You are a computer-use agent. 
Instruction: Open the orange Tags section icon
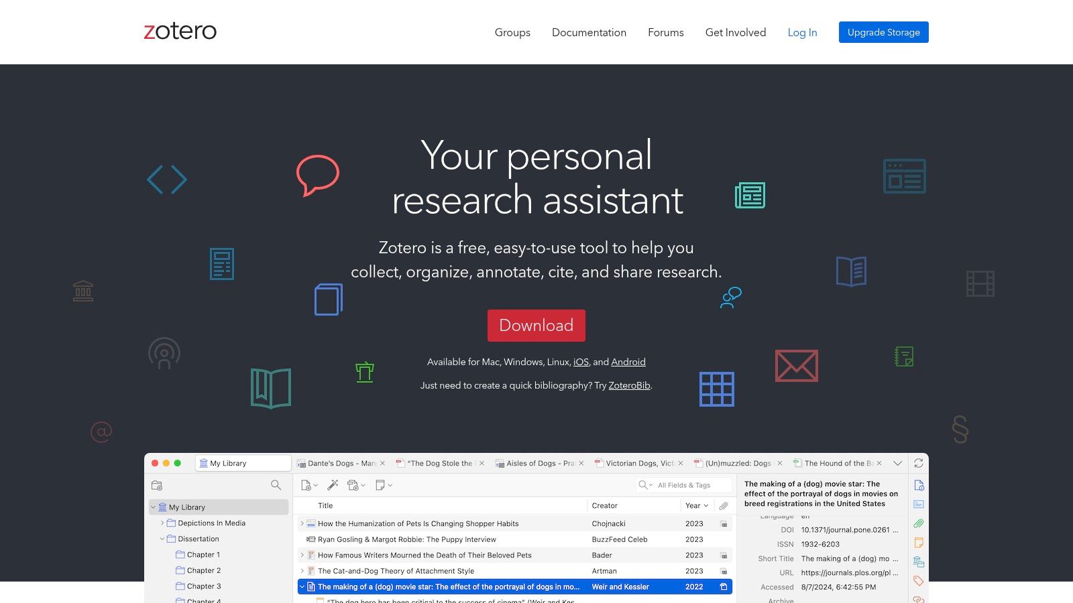(919, 581)
